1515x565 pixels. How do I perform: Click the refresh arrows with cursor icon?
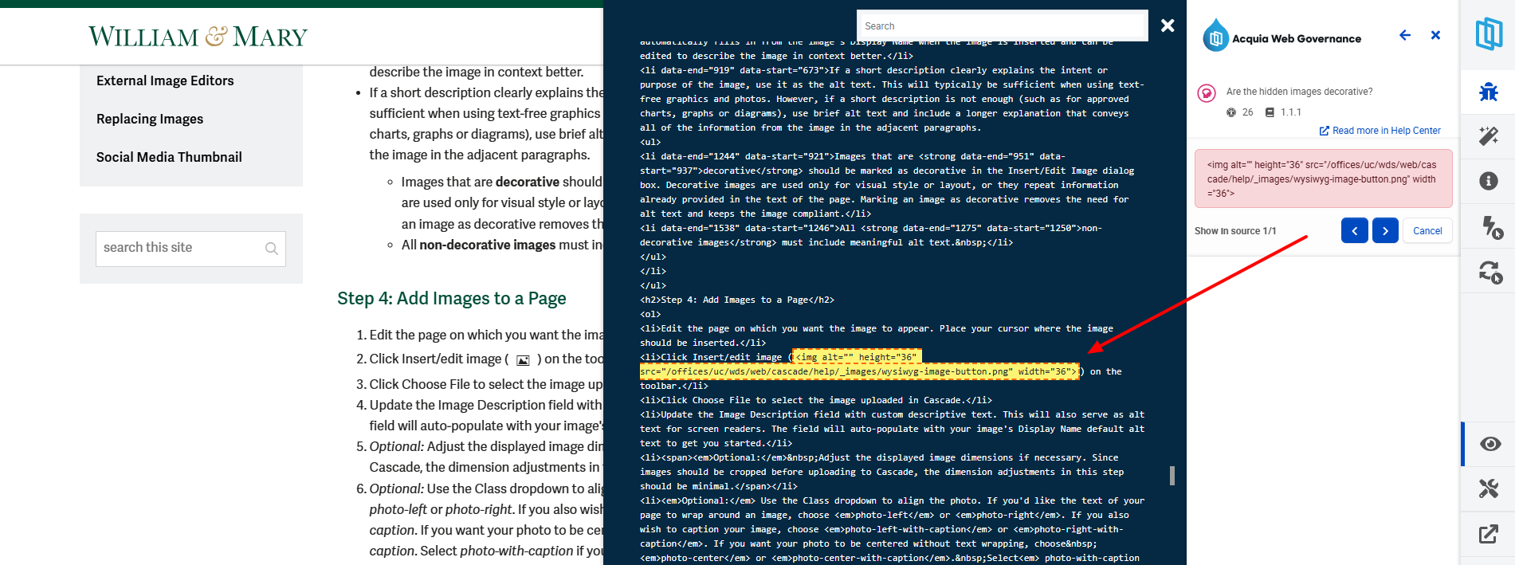[1490, 273]
